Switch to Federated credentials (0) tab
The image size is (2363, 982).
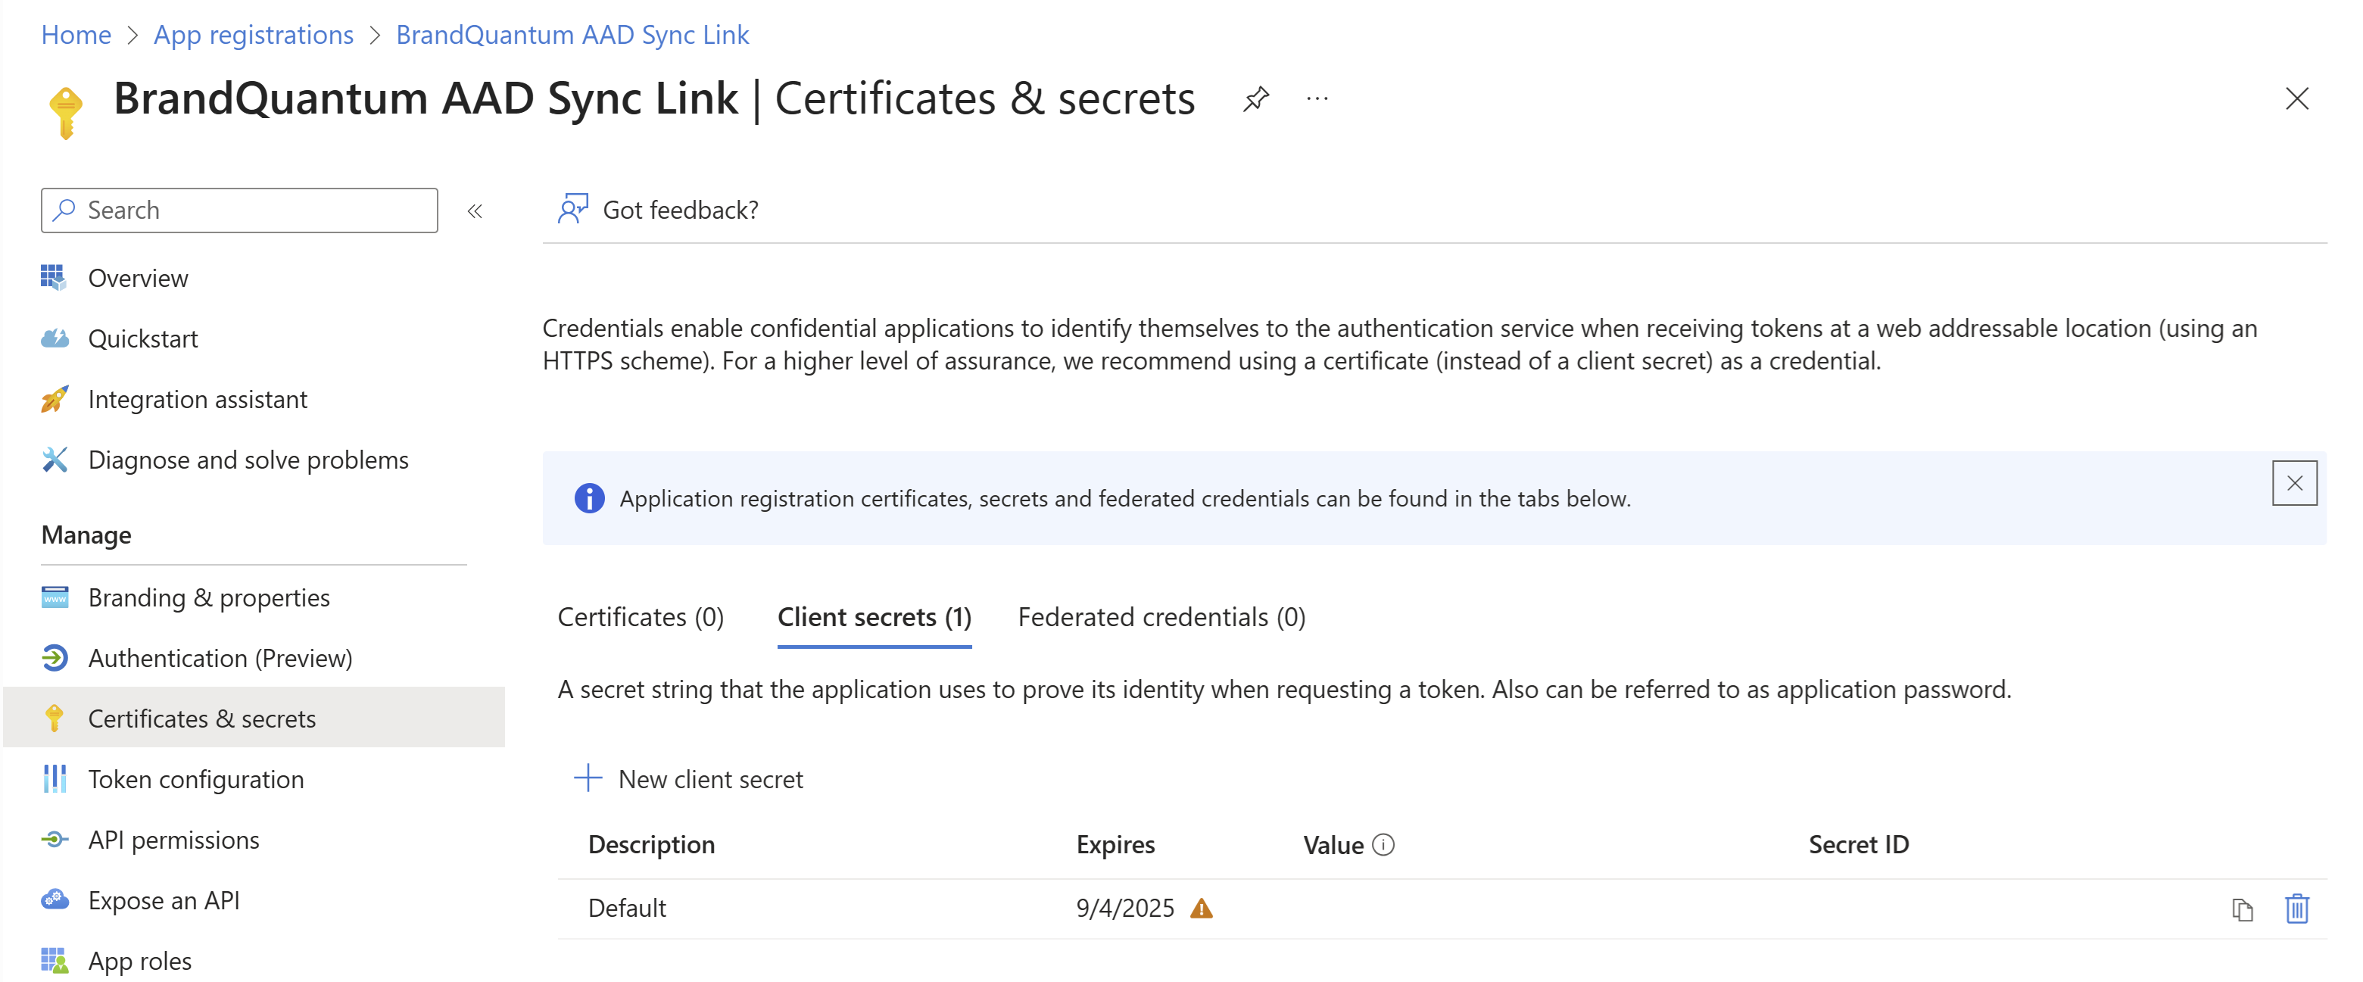point(1161,617)
